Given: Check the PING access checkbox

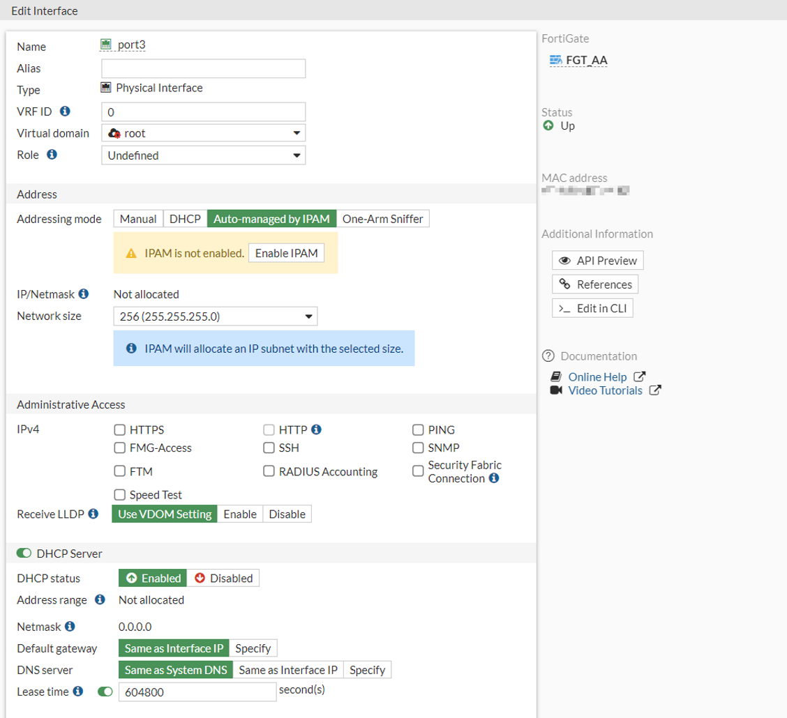Looking at the screenshot, I should 418,430.
